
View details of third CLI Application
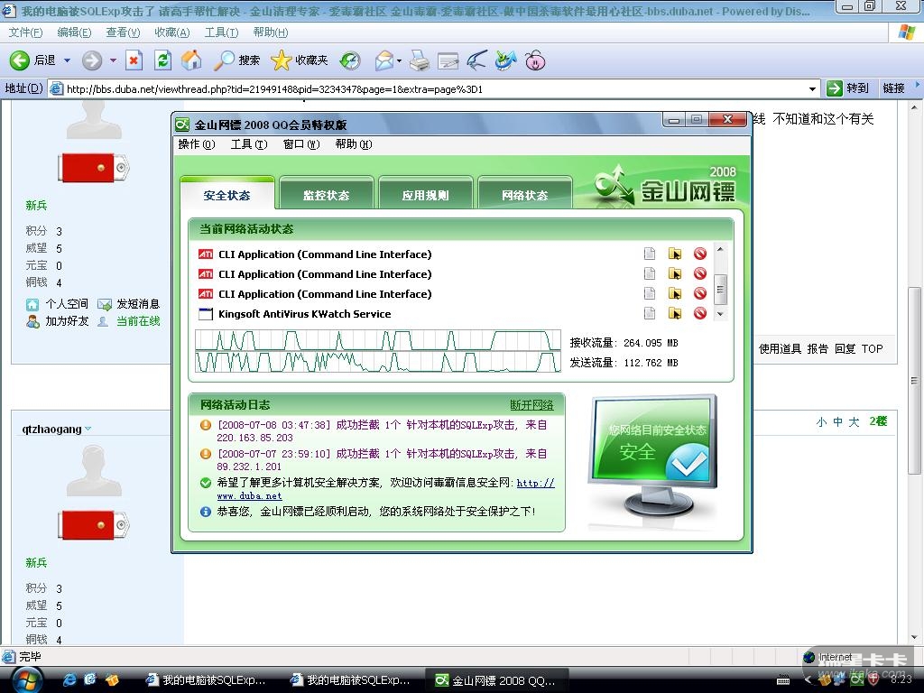point(650,293)
